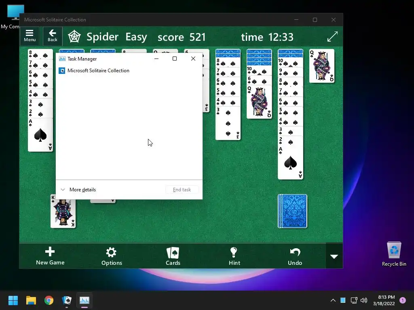
Task: Select the Ace of spades in first column
Action: [x=40, y=135]
